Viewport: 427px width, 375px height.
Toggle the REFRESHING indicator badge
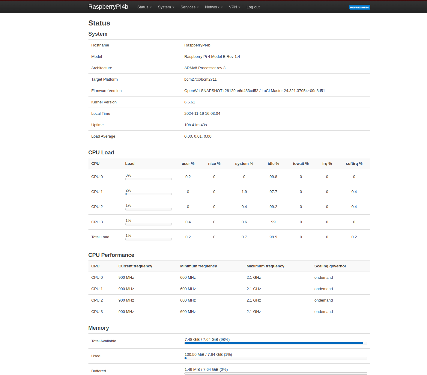point(360,7)
